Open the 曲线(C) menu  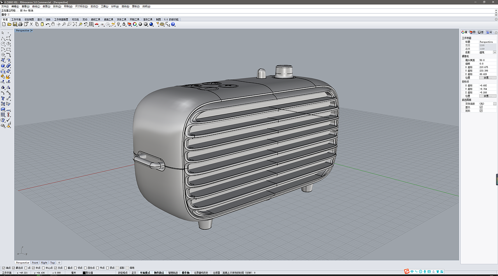(x=36, y=6)
